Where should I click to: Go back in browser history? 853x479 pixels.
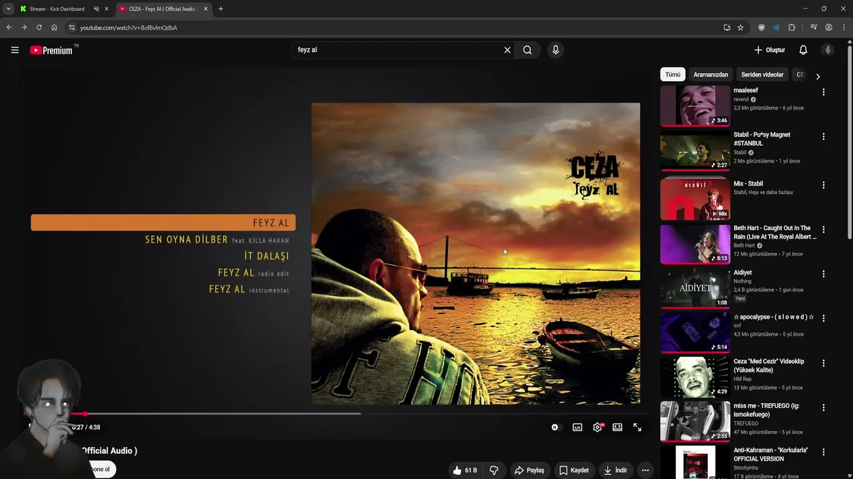click(x=9, y=27)
